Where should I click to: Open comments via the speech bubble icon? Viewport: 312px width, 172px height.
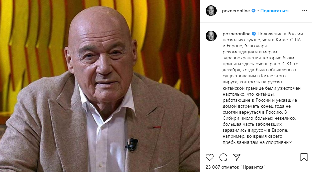(223, 157)
